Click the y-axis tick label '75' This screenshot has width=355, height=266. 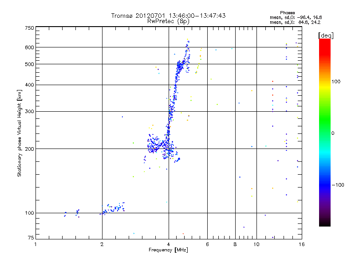(31, 238)
